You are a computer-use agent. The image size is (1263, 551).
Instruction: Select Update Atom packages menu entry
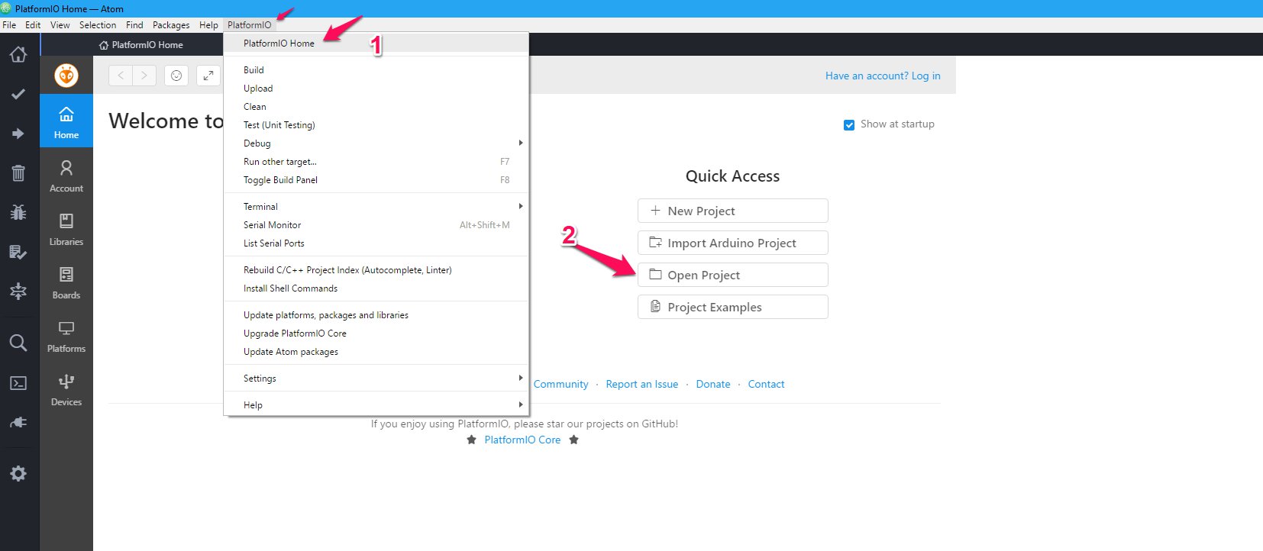376,352
